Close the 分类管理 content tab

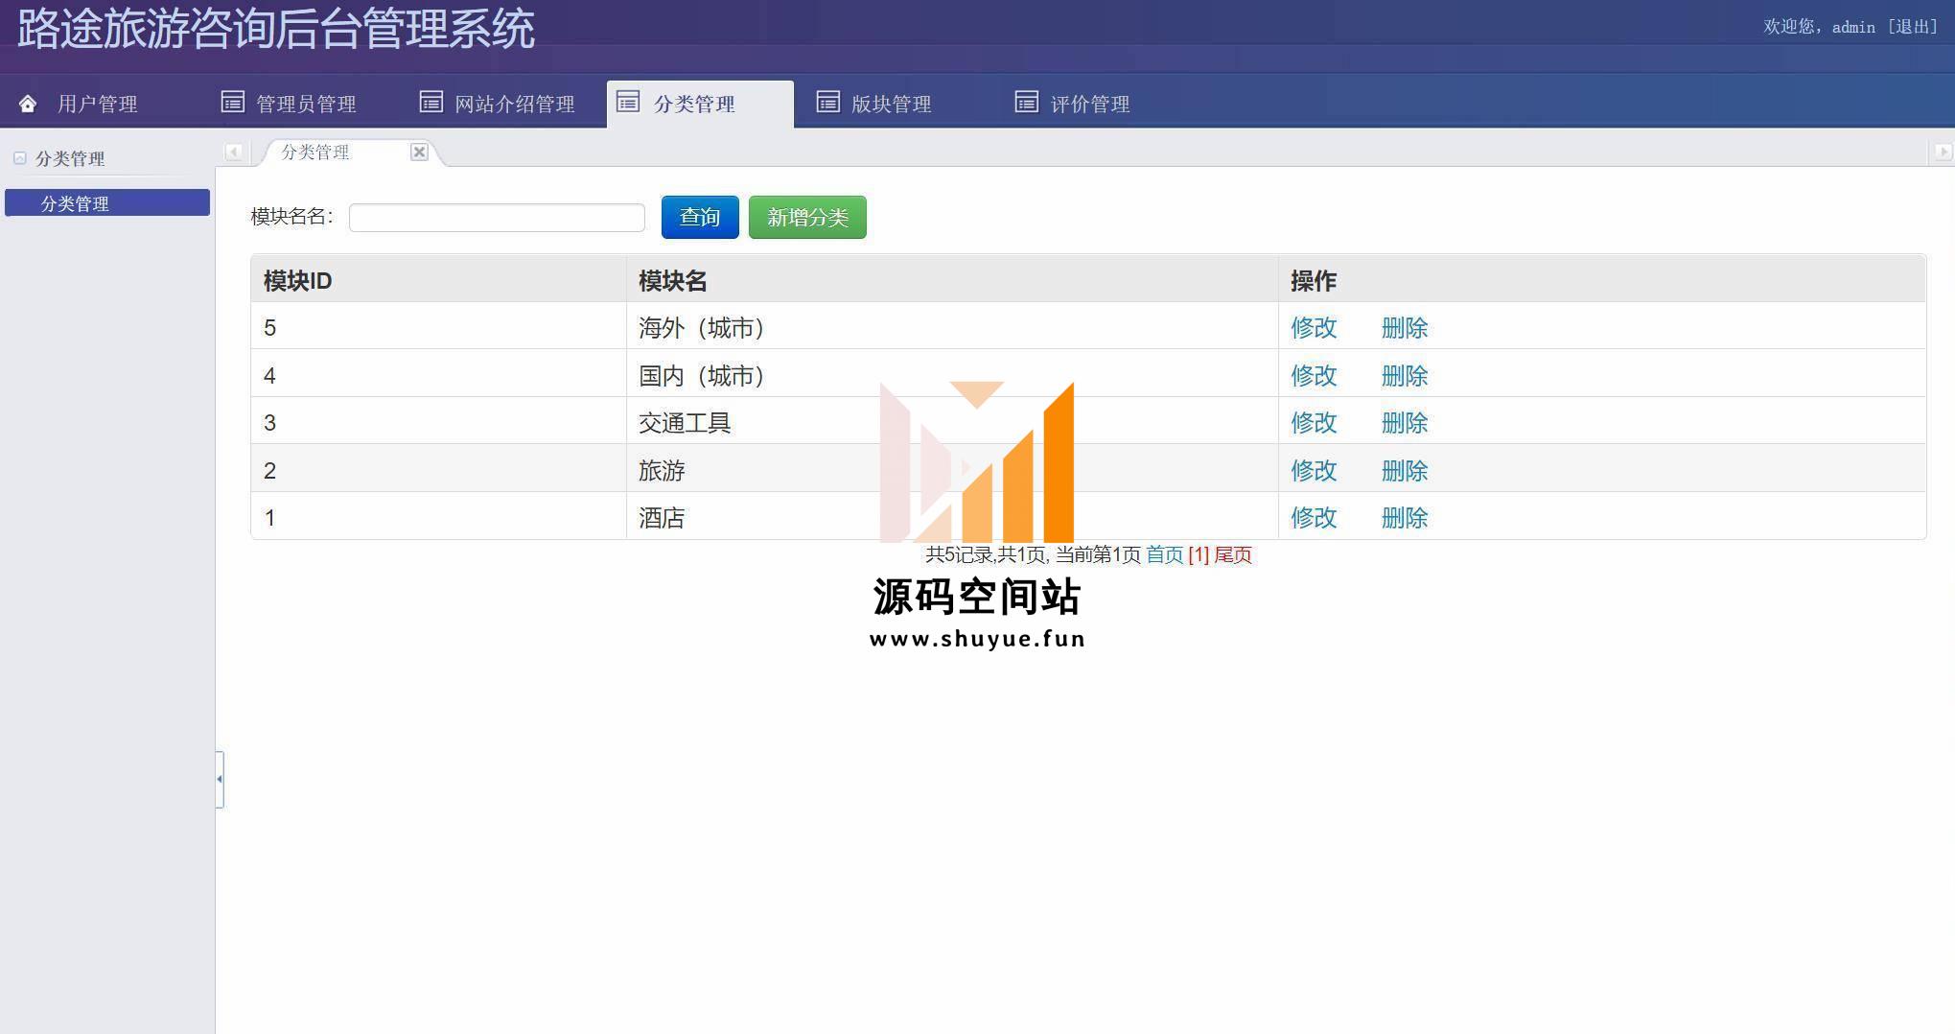click(x=419, y=152)
